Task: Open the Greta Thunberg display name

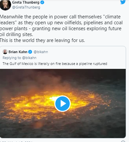Action: [x=26, y=2]
